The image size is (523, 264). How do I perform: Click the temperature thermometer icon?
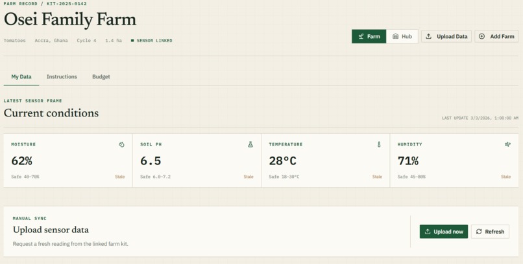pos(379,144)
